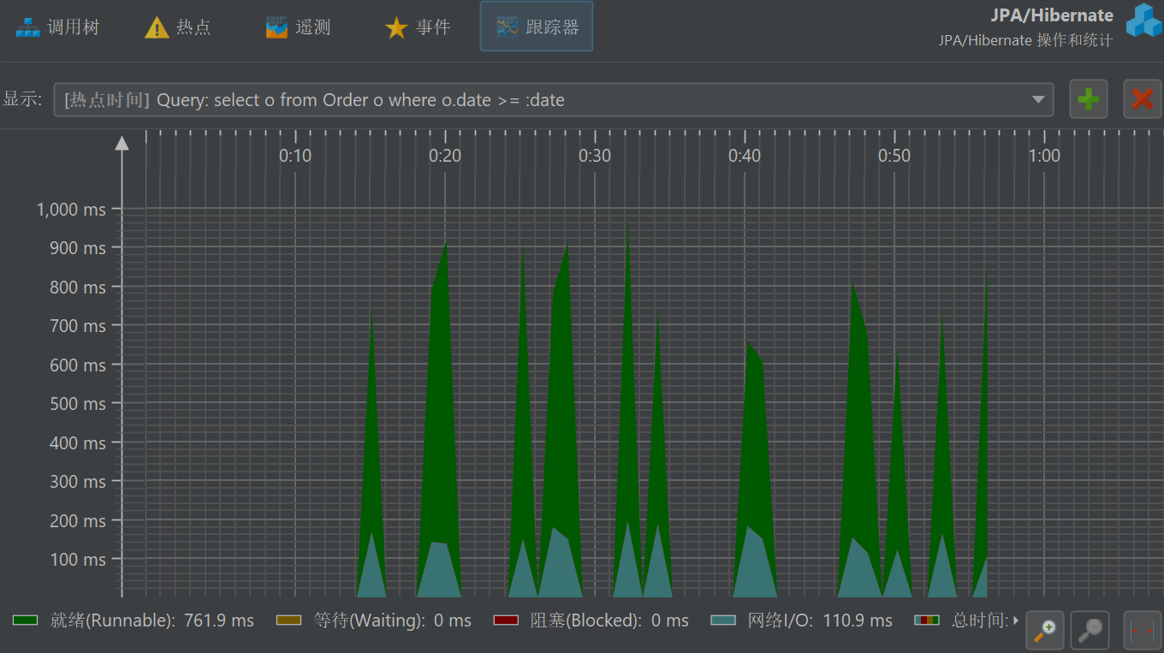Viewport: 1164px width, 653px height.
Task: Click the 等待(Waiting) yellow legend swatch
Action: [289, 620]
